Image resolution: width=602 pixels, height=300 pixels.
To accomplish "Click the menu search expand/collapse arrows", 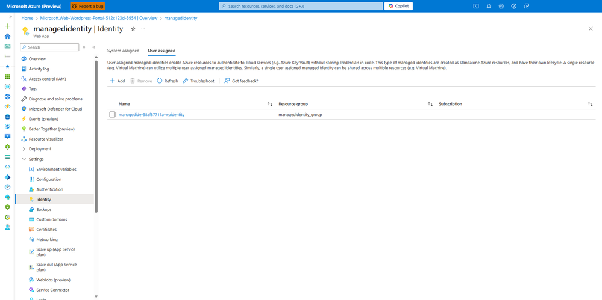I will [84, 47].
